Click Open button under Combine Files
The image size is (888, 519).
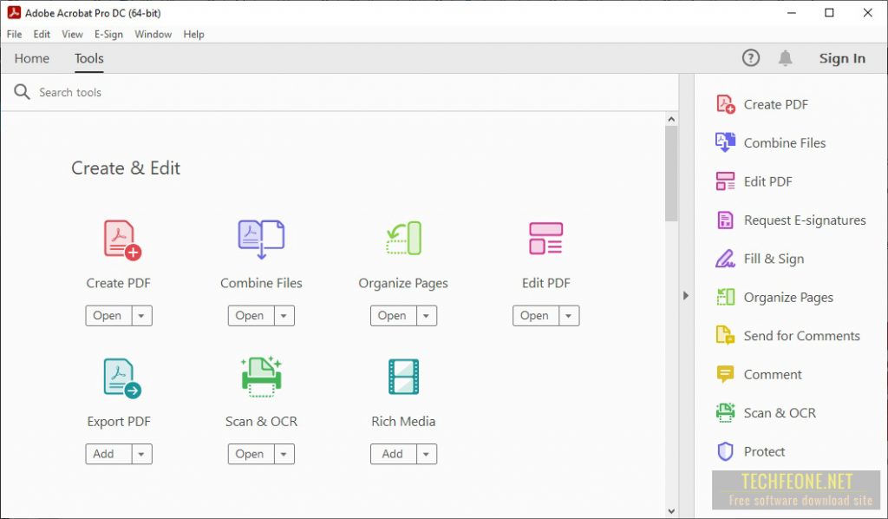pyautogui.click(x=251, y=316)
